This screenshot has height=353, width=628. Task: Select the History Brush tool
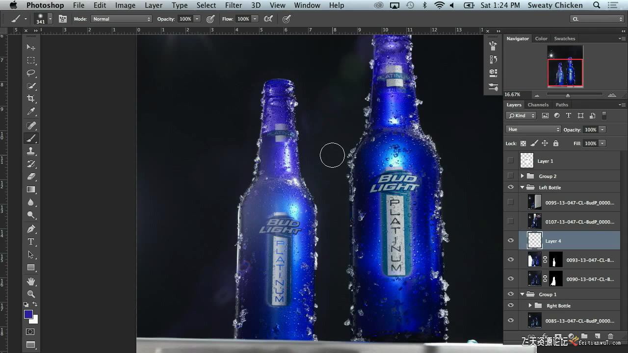click(x=31, y=164)
